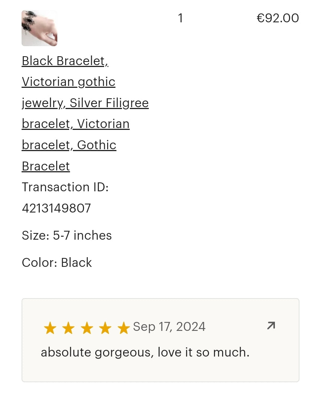This screenshot has height=396, width=324.
Task: Click the "bracelet, Victorian" link line
Action: [x=76, y=124]
